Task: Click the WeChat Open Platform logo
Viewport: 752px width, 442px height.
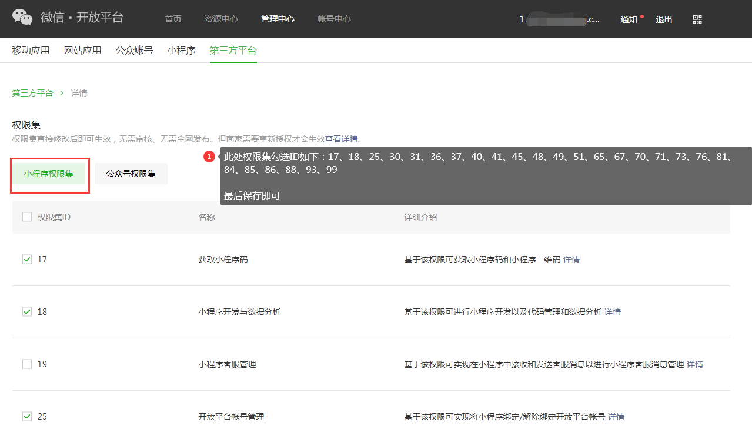Action: (x=68, y=17)
